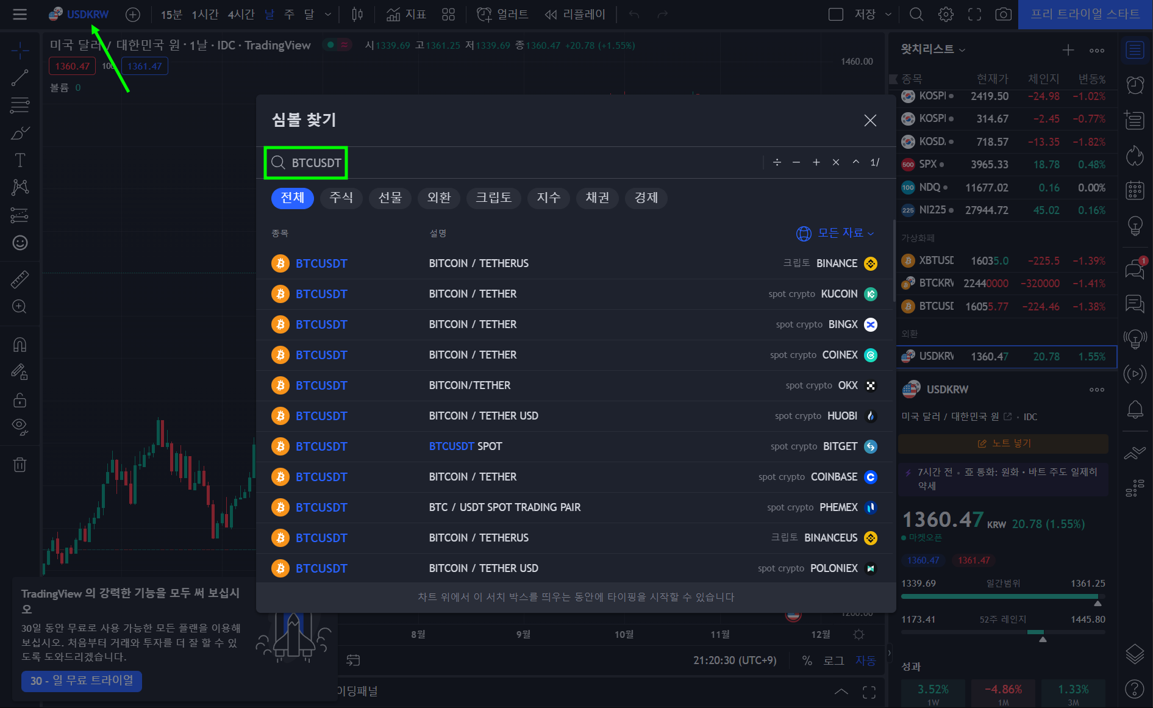Toggle percent scale
This screenshot has height=708, width=1153.
coord(807,660)
